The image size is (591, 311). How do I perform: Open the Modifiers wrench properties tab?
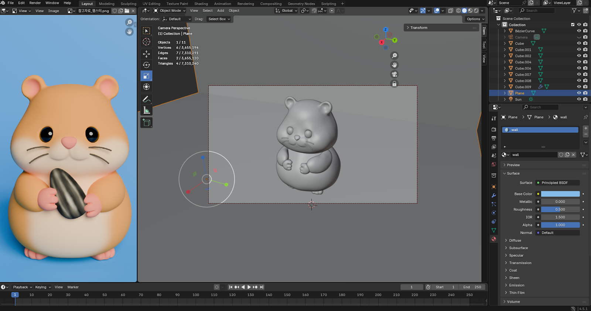tap(493, 195)
